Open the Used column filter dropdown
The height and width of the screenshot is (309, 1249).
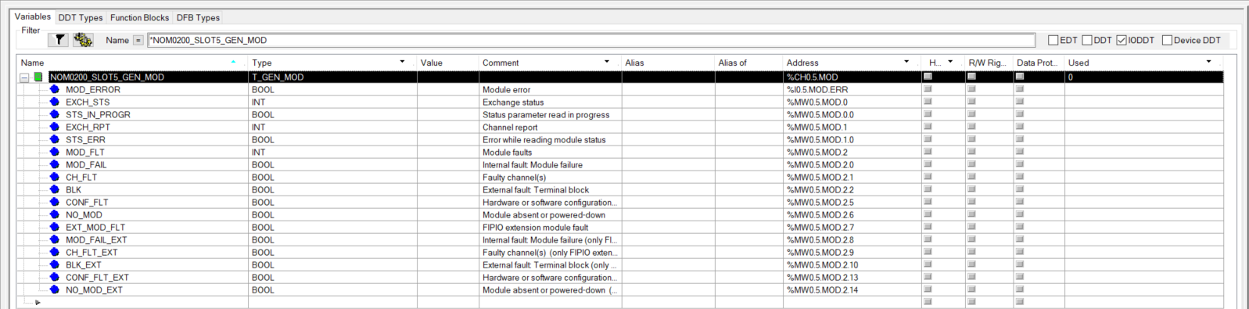1208,62
